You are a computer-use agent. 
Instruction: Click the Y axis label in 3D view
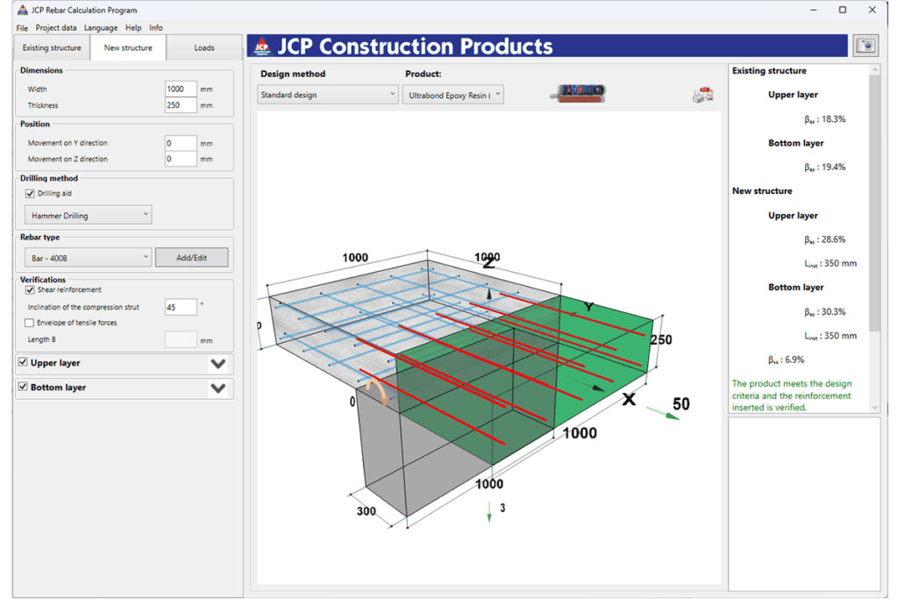click(588, 307)
